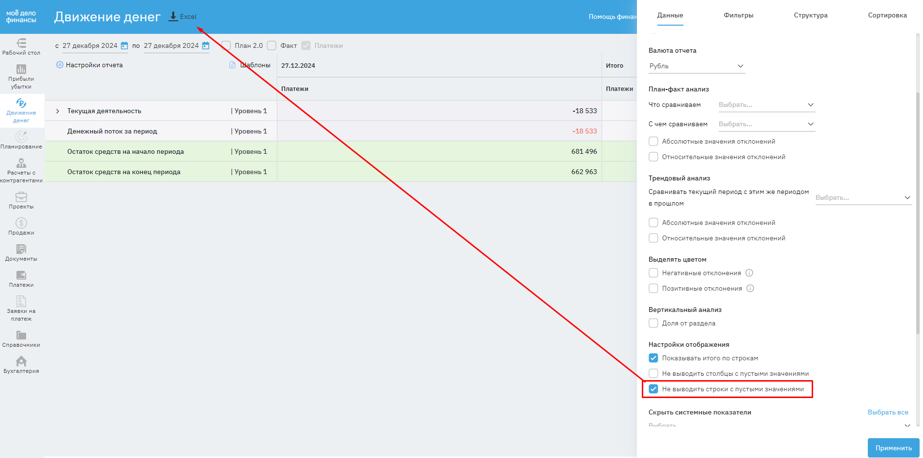The image size is (923, 458).
Task: Open the Бухгалтерия sidebar icon
Action: (21, 361)
